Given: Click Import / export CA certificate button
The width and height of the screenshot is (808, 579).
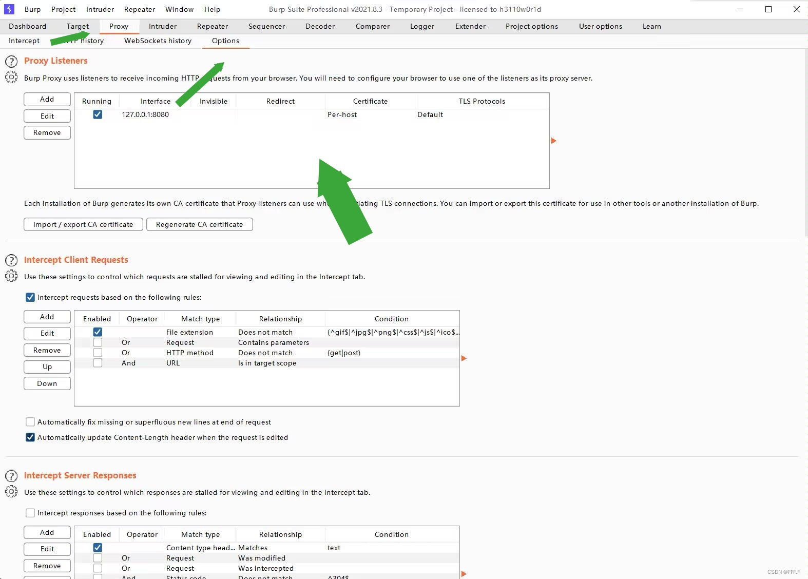Looking at the screenshot, I should click(83, 224).
